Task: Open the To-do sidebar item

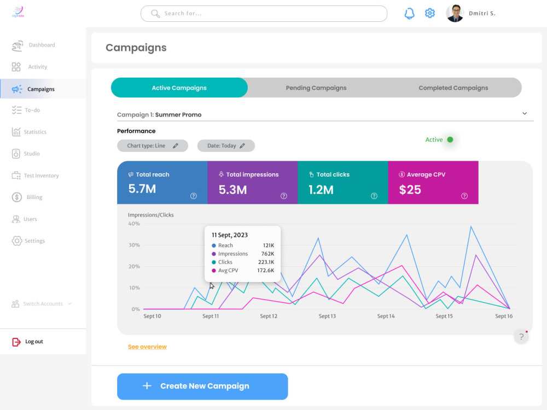Action: (x=26, y=110)
